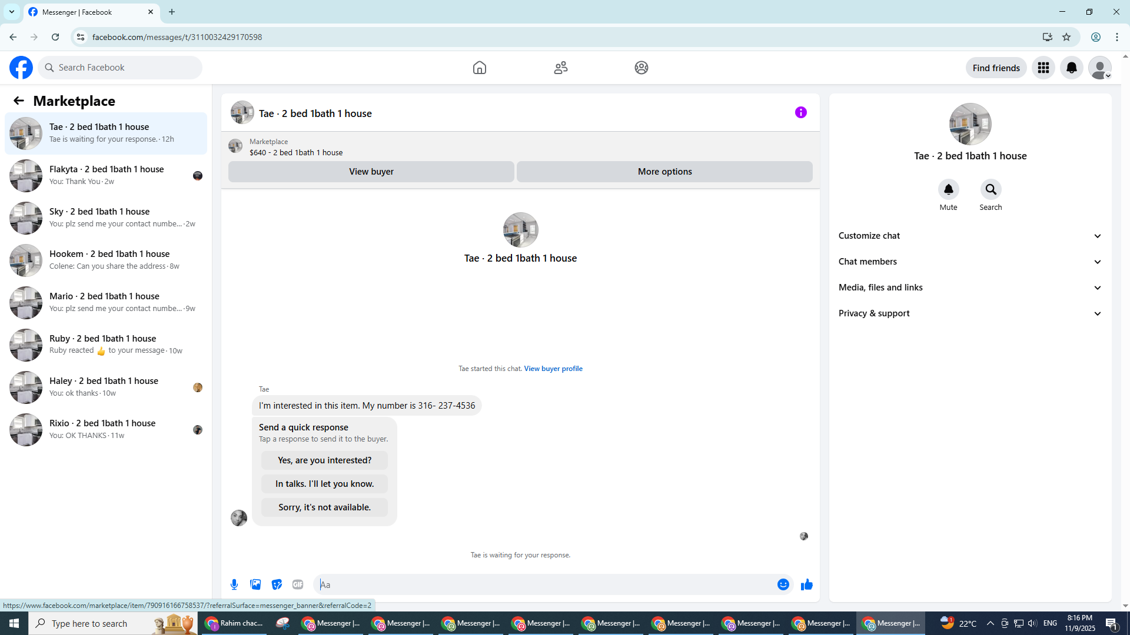Open tab search dropdown in Chrome
This screenshot has width=1130, height=635.
click(x=12, y=12)
